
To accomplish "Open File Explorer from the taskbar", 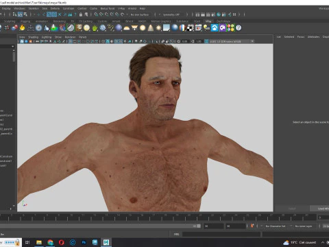I will click(x=39, y=242).
